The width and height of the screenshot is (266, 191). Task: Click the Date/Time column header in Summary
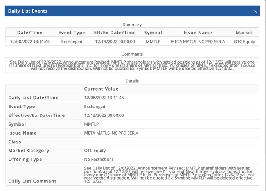pos(30,33)
